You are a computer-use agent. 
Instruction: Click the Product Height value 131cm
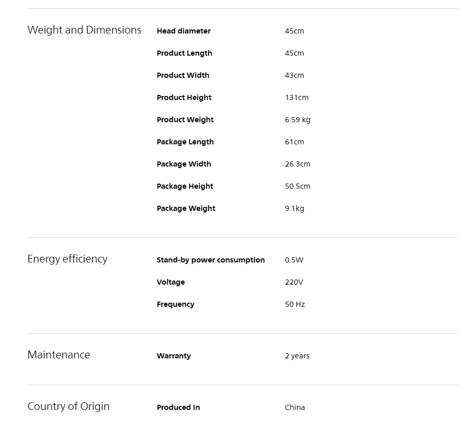click(296, 97)
